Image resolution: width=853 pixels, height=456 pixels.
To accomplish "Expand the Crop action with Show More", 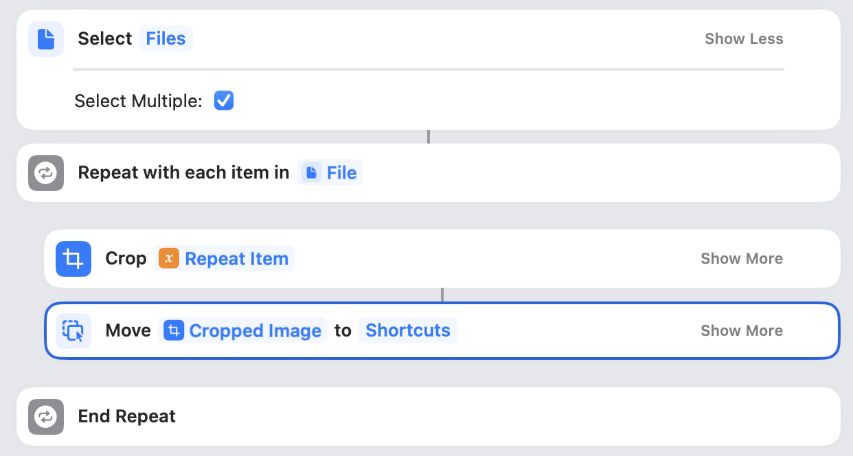I will point(741,258).
